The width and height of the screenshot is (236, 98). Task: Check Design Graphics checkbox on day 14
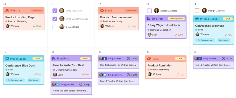coord(197,11)
